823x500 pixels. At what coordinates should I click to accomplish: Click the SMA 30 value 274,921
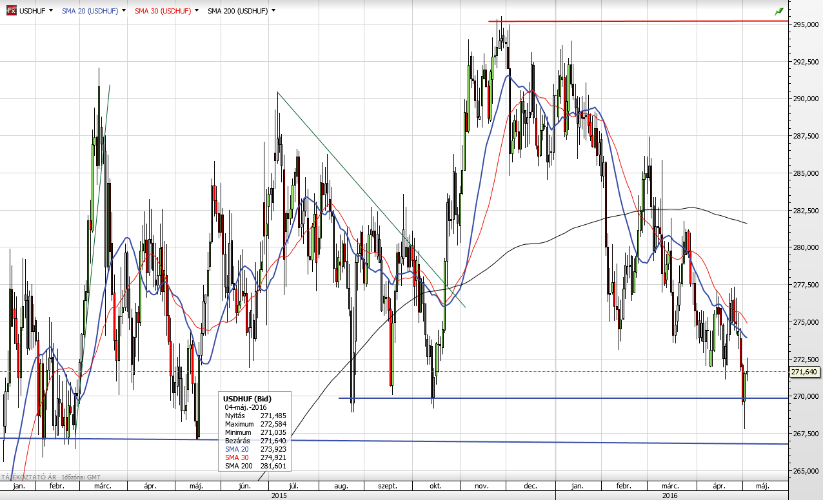[275, 457]
